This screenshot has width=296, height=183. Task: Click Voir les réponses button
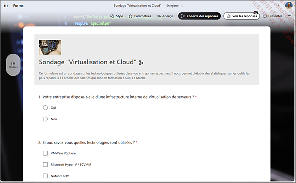point(242,16)
